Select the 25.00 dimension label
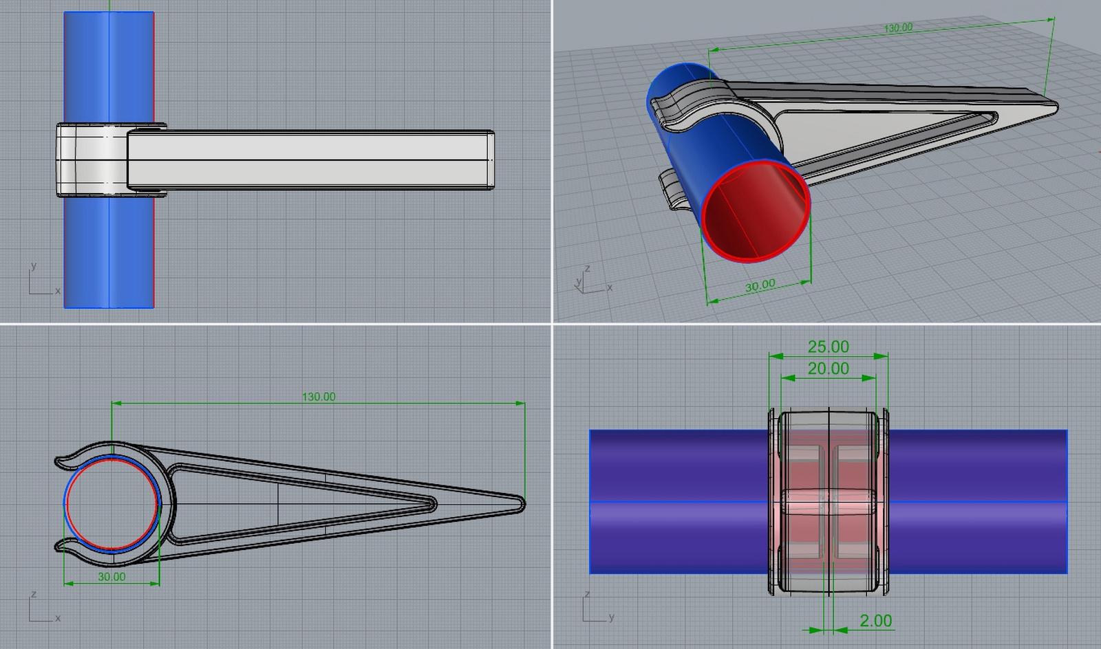The width and height of the screenshot is (1101, 649). (828, 346)
